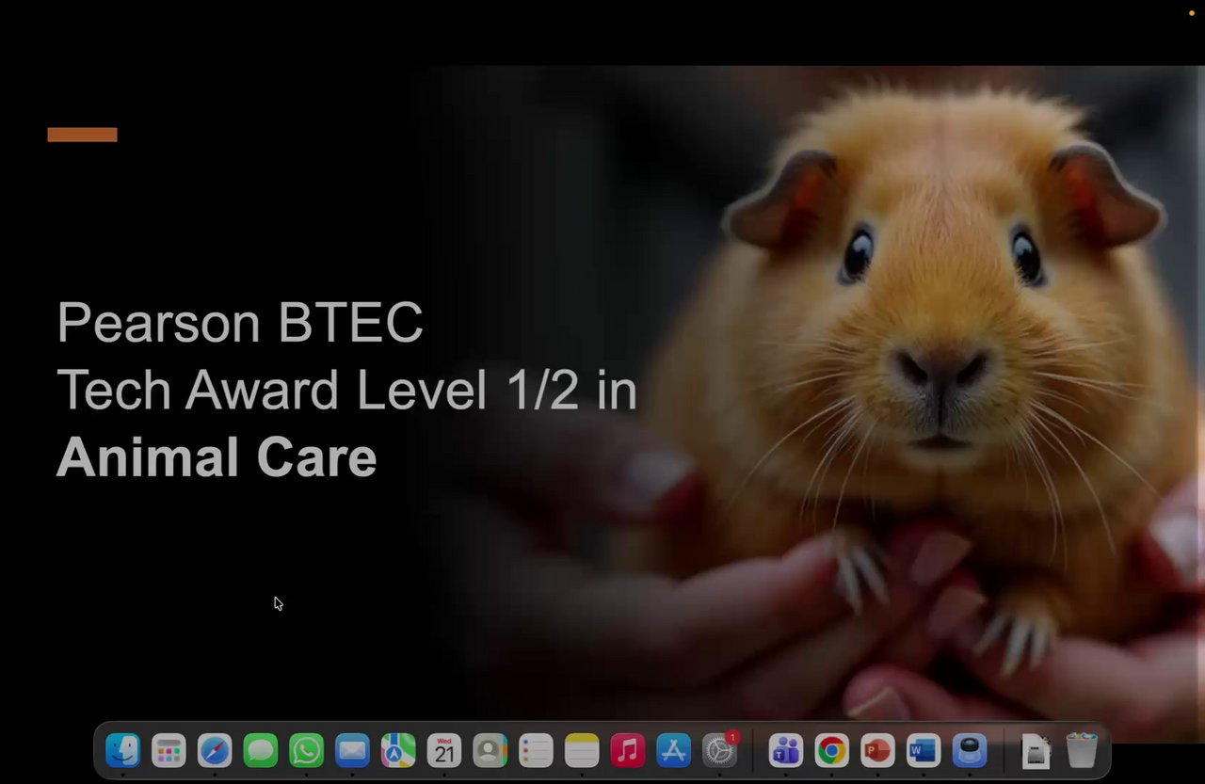Switch to Google Chrome
This screenshot has width=1205, height=784.
click(831, 750)
